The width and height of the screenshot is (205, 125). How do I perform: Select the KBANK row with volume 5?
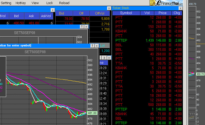tap(147, 68)
